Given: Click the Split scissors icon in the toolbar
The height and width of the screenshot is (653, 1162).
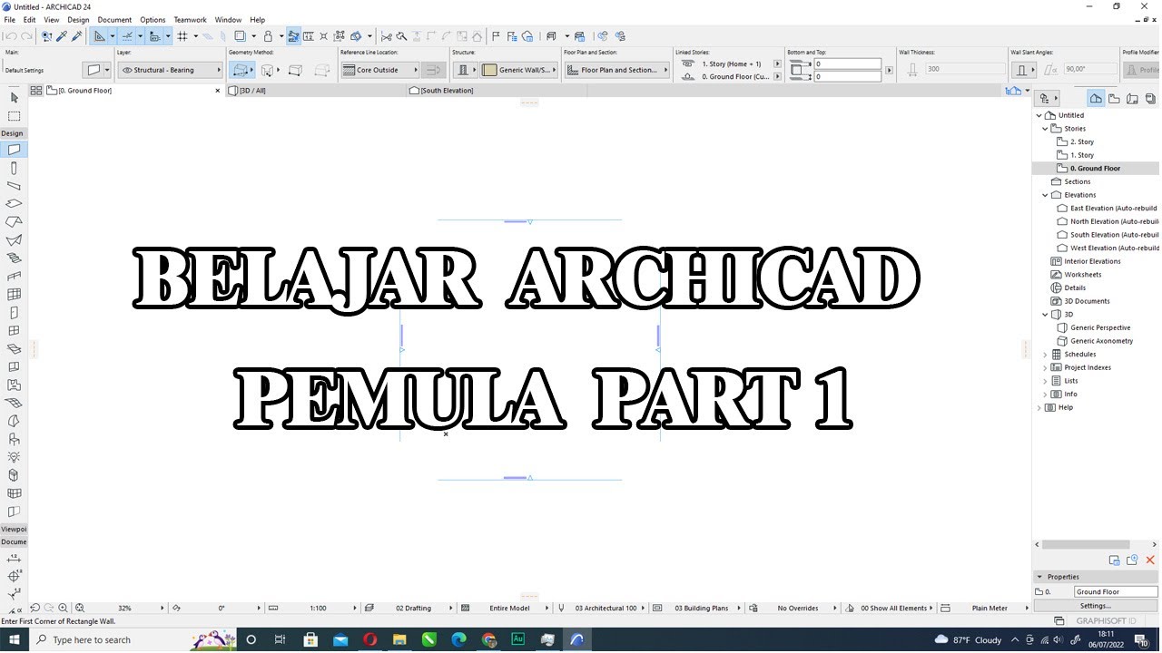Looking at the screenshot, I should point(386,36).
